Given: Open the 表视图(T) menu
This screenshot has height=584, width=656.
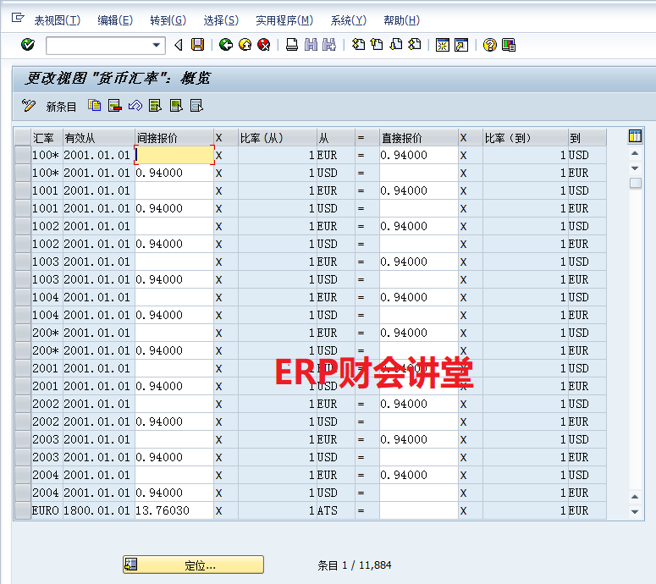Looking at the screenshot, I should [x=57, y=20].
